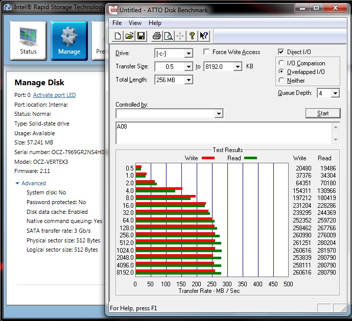
Task: Click the green Read legend swatch
Action: tap(250, 158)
